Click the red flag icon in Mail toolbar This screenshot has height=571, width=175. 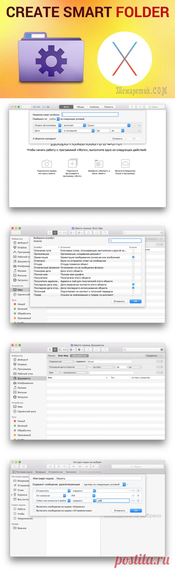(x=94, y=467)
